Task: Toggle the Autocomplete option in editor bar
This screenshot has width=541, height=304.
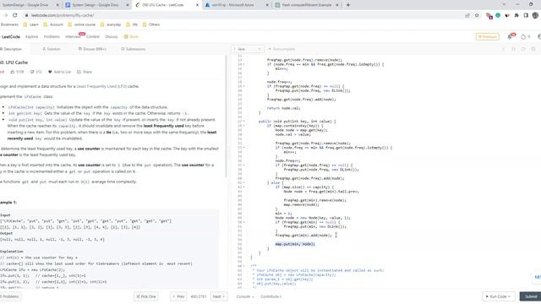Action: 281,49
